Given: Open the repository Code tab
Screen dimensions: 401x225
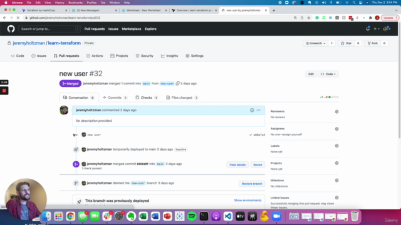Looking at the screenshot, I should (18, 56).
